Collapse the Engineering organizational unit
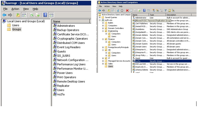Viewport: 197px width, 119px height. coord(103,31)
